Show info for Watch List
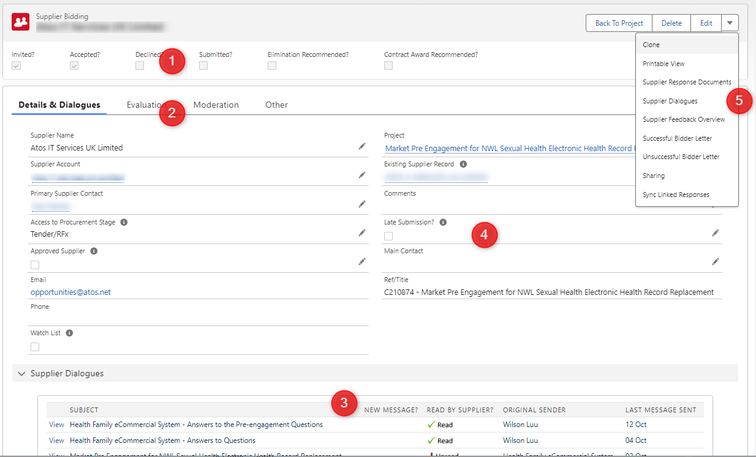The width and height of the screenshot is (756, 457). coord(69,333)
